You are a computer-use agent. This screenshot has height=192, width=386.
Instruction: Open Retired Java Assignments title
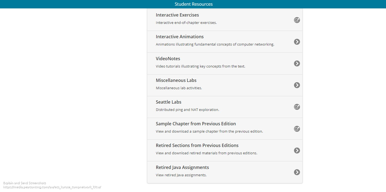182,167
